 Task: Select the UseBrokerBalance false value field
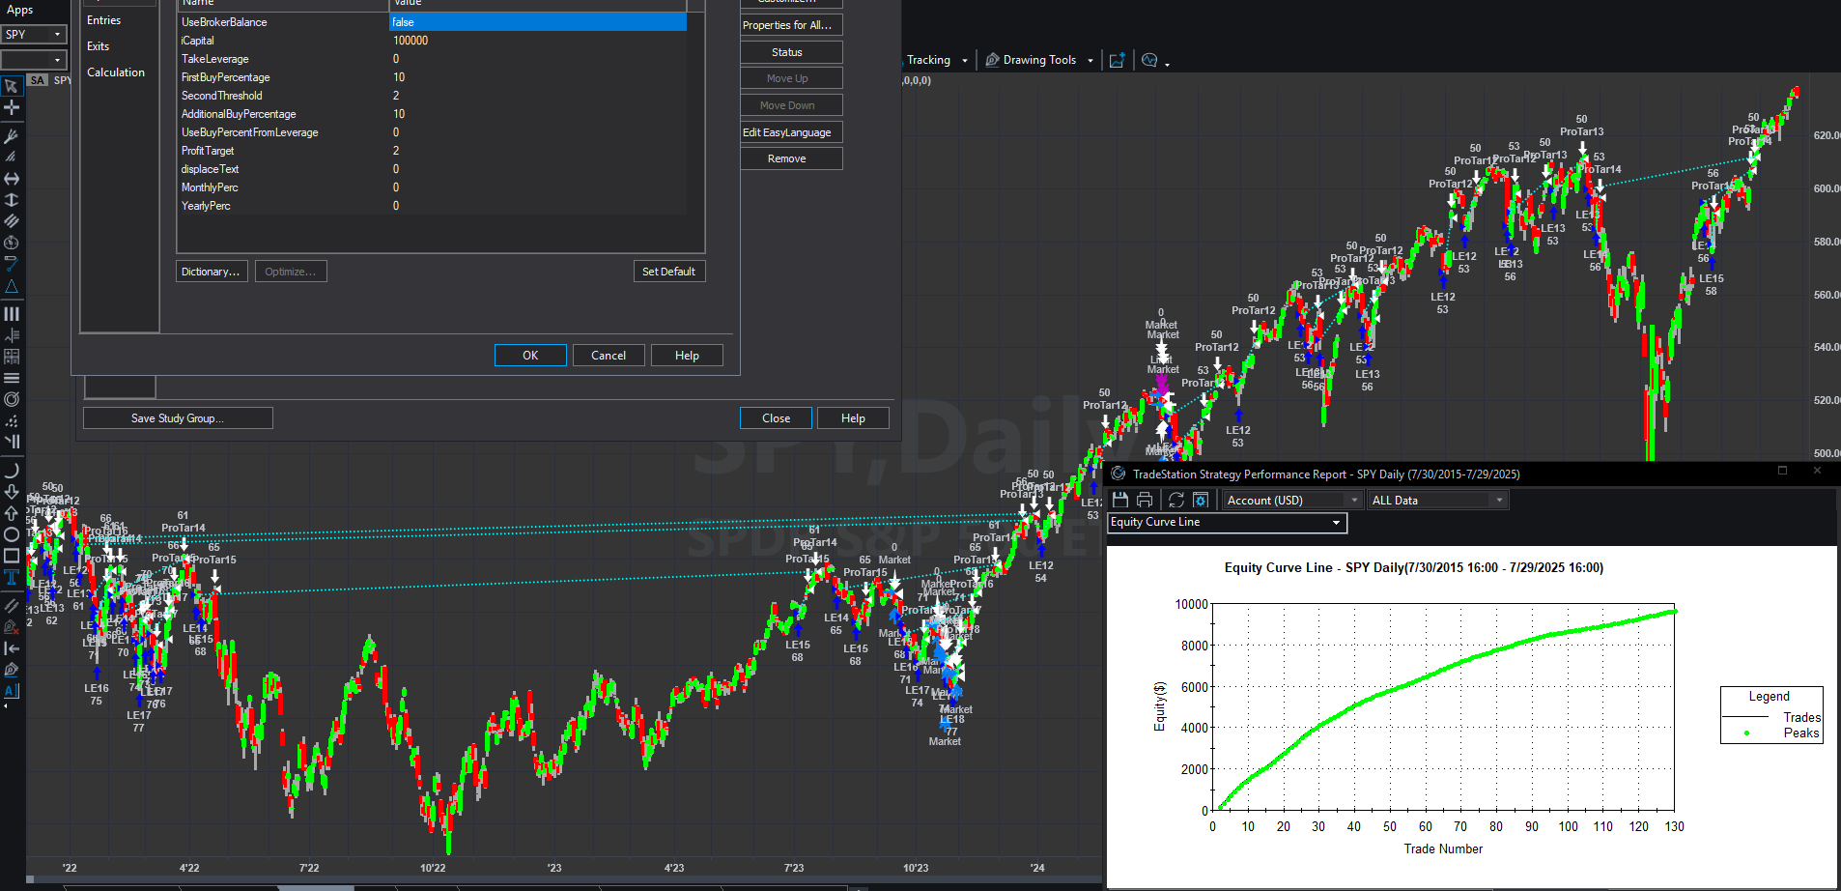click(538, 22)
